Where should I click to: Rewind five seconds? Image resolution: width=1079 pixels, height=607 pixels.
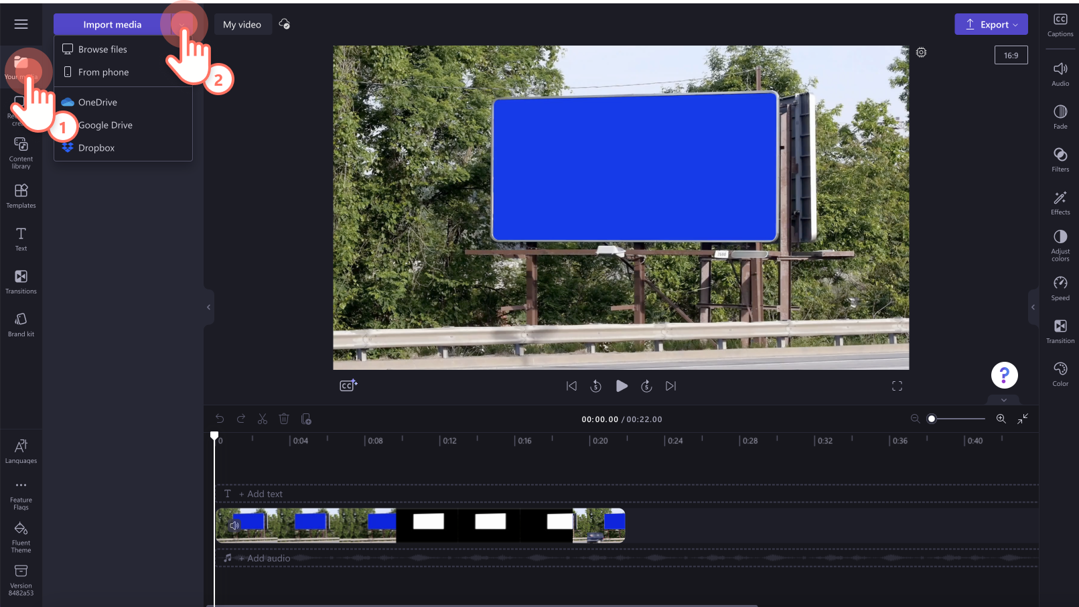(x=596, y=386)
